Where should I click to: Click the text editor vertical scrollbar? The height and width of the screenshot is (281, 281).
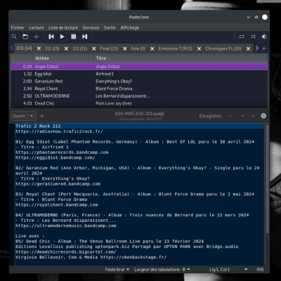pyautogui.click(x=267, y=179)
